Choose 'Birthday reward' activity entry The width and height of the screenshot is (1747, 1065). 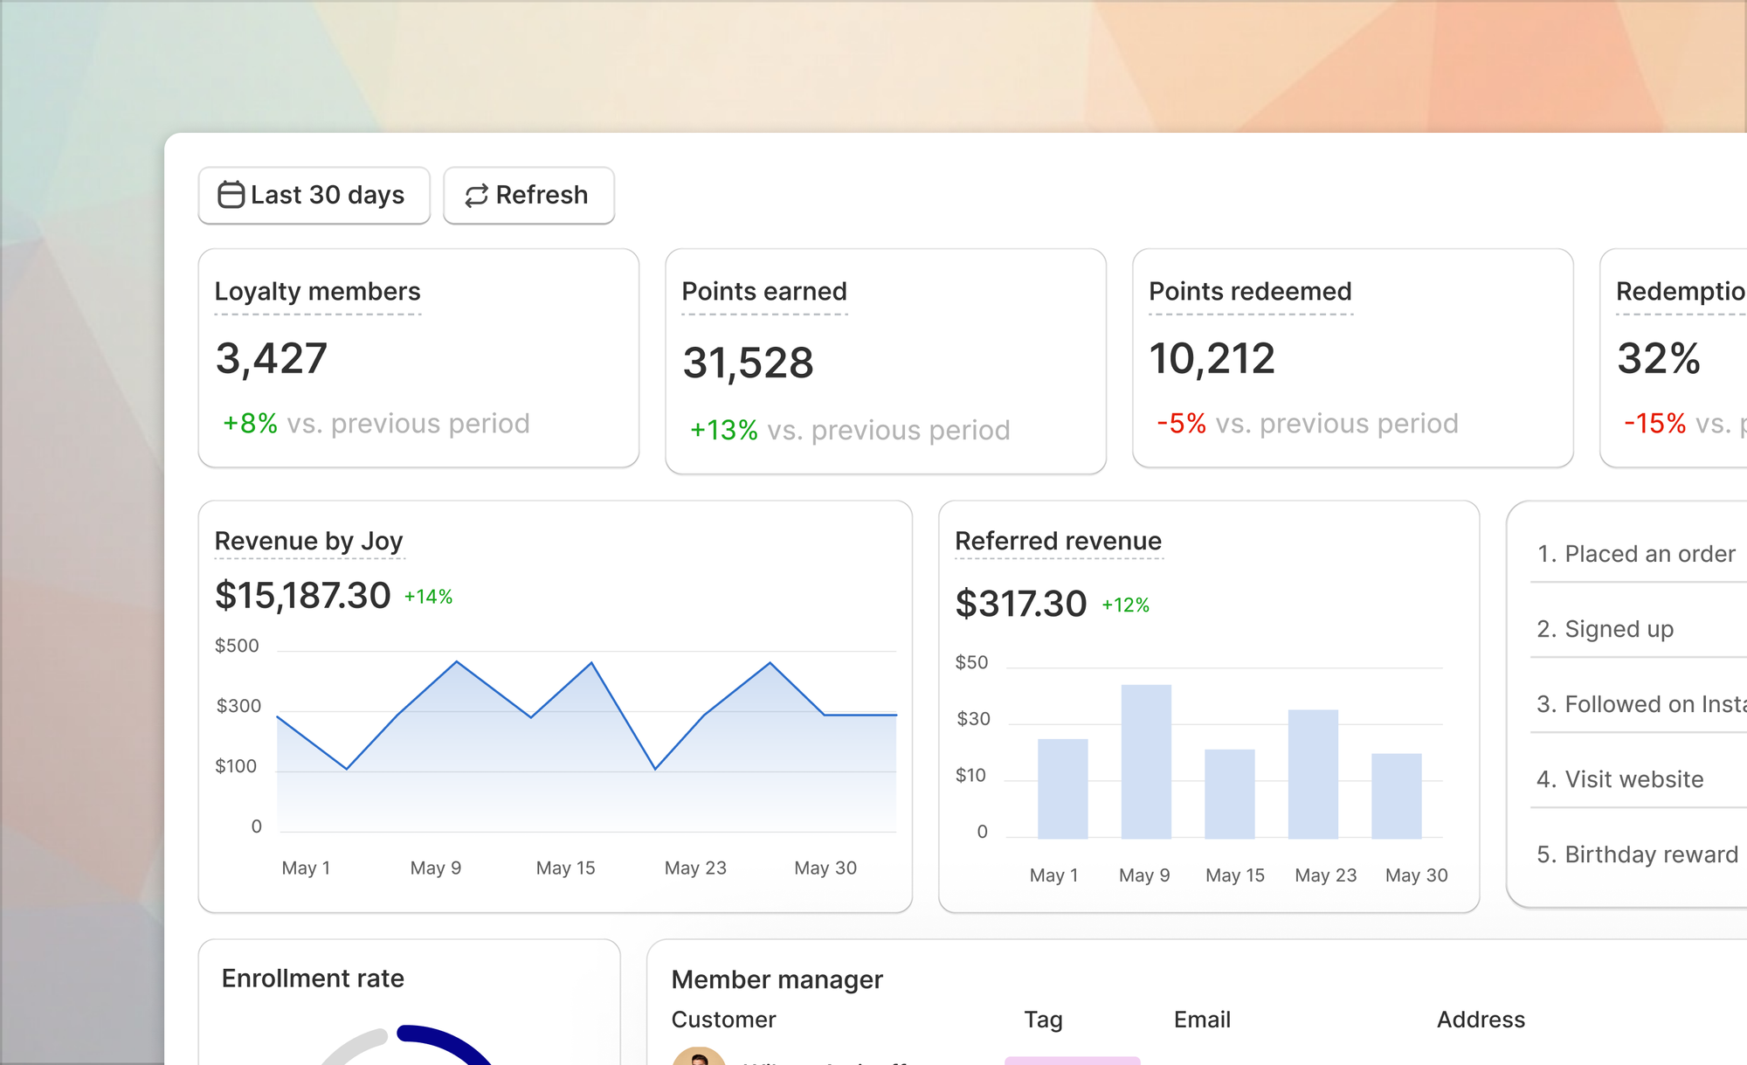1637,854
